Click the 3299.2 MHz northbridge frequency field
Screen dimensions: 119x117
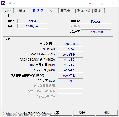[x=96, y=32]
